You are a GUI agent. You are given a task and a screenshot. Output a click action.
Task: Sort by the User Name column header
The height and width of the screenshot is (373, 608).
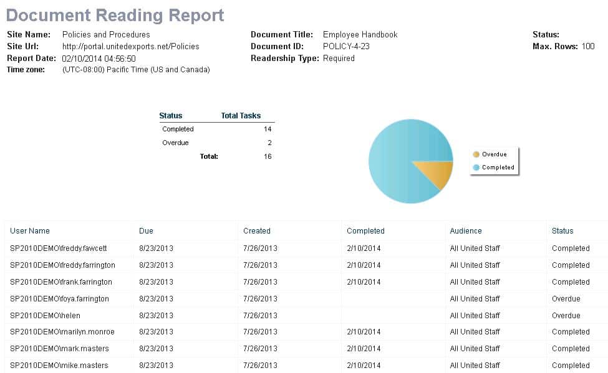[x=30, y=230]
